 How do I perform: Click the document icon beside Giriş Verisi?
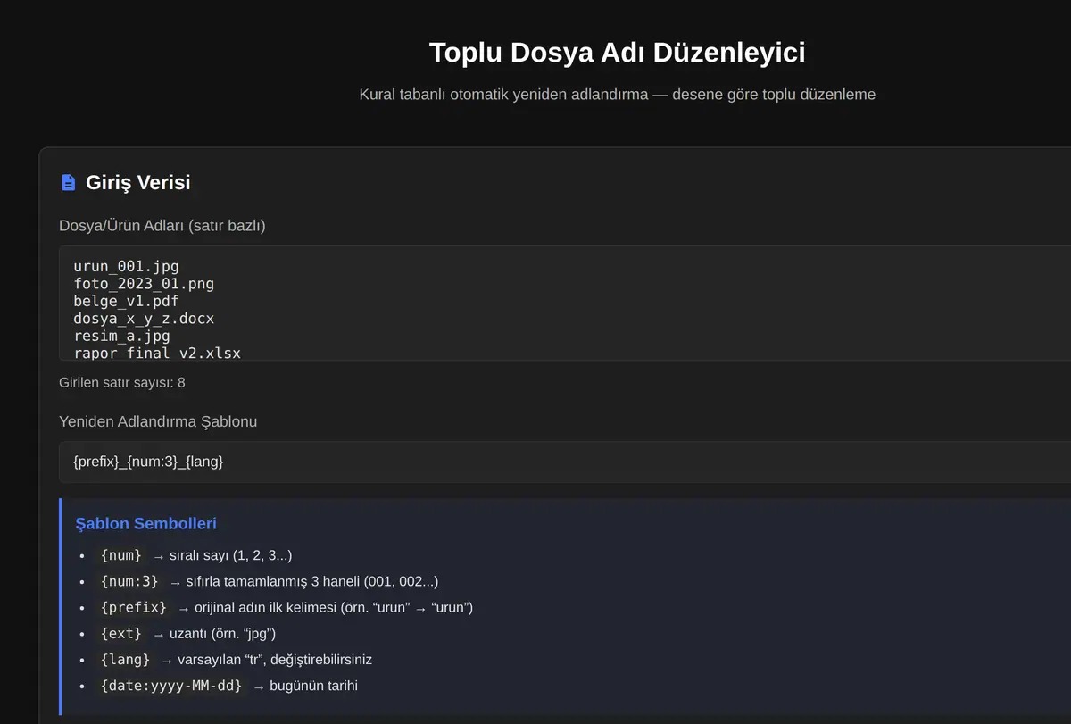pos(68,182)
